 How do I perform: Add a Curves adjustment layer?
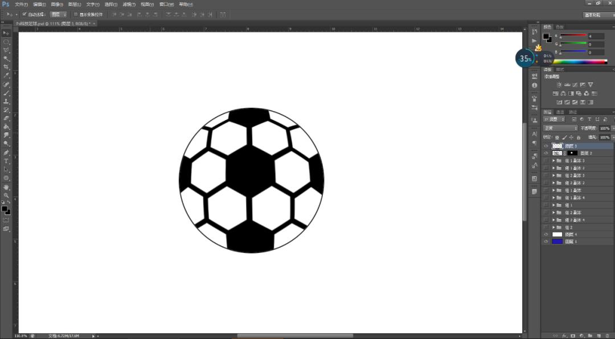[x=575, y=85]
